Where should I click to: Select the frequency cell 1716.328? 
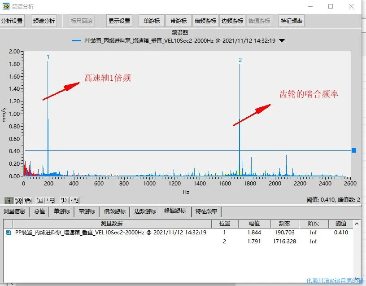[284, 242]
